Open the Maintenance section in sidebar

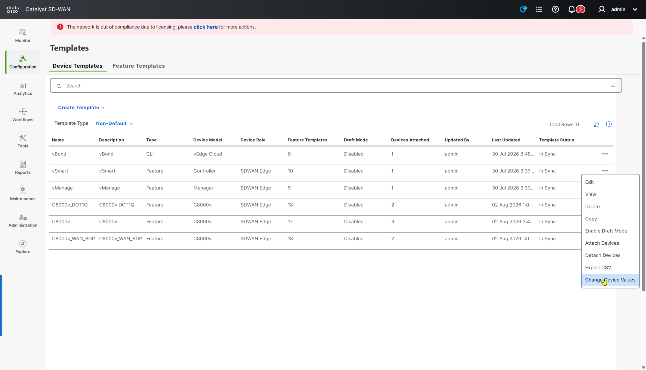tap(23, 194)
